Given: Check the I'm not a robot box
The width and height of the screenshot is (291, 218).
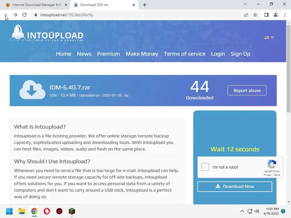Looking at the screenshot, I should pos(205,167).
